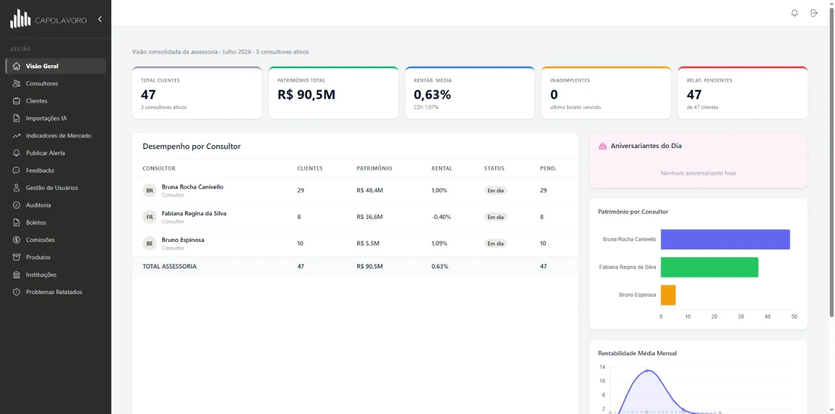Open Comissões dollar icon
This screenshot has height=414, width=835.
click(17, 240)
